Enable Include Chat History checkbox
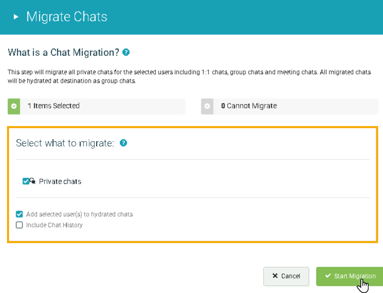The width and height of the screenshot is (383, 293). click(x=19, y=225)
